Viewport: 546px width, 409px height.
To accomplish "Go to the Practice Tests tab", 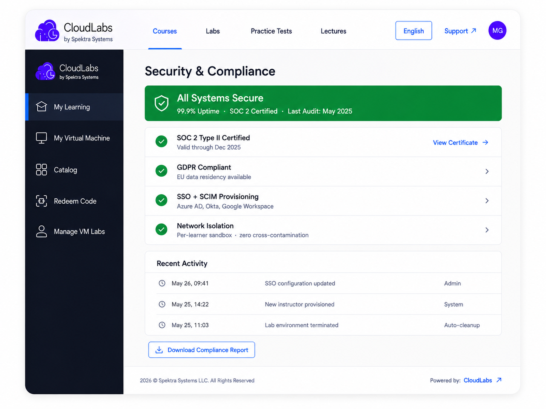I will pos(271,31).
